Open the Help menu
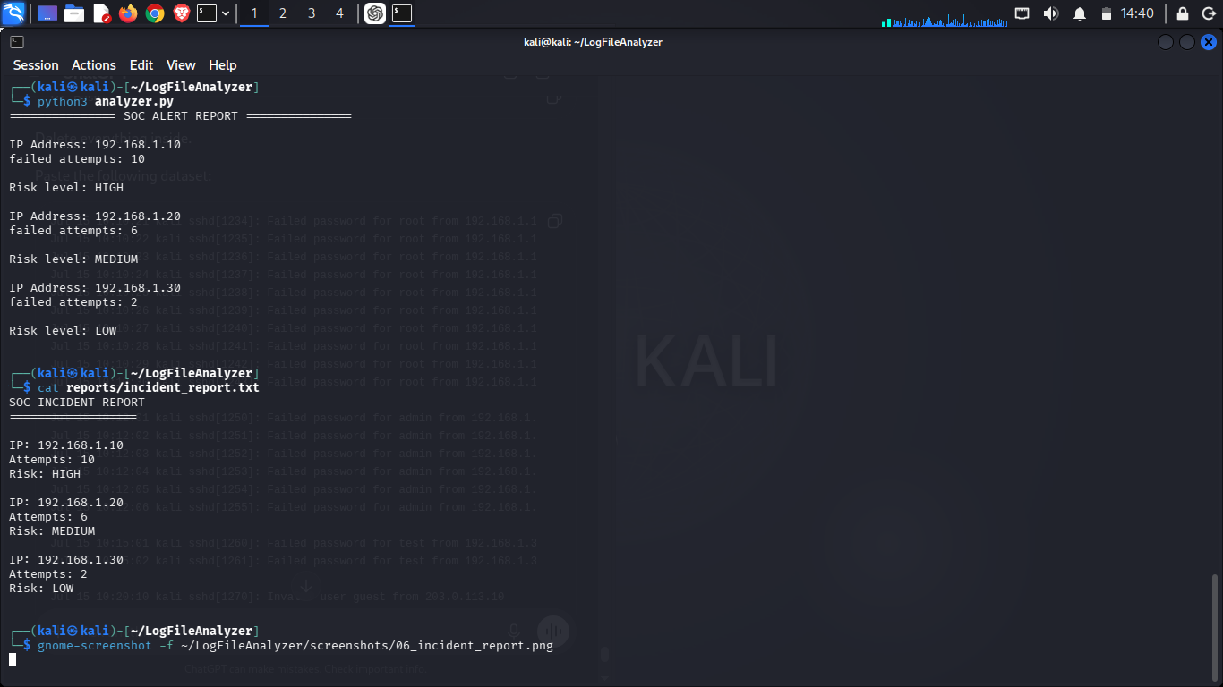 223,65
